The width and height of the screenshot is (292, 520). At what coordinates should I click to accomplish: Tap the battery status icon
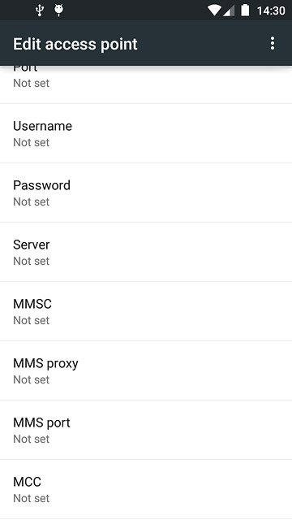[x=245, y=11]
